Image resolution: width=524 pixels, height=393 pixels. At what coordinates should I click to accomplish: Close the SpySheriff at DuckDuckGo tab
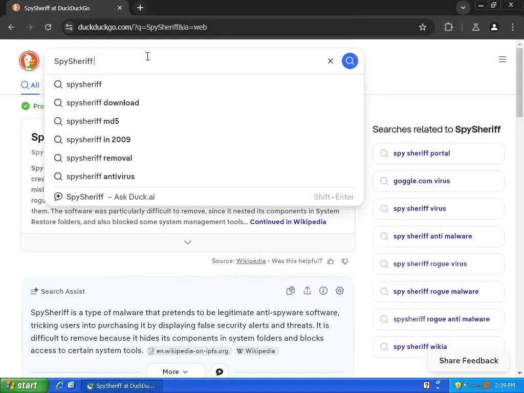tap(120, 8)
